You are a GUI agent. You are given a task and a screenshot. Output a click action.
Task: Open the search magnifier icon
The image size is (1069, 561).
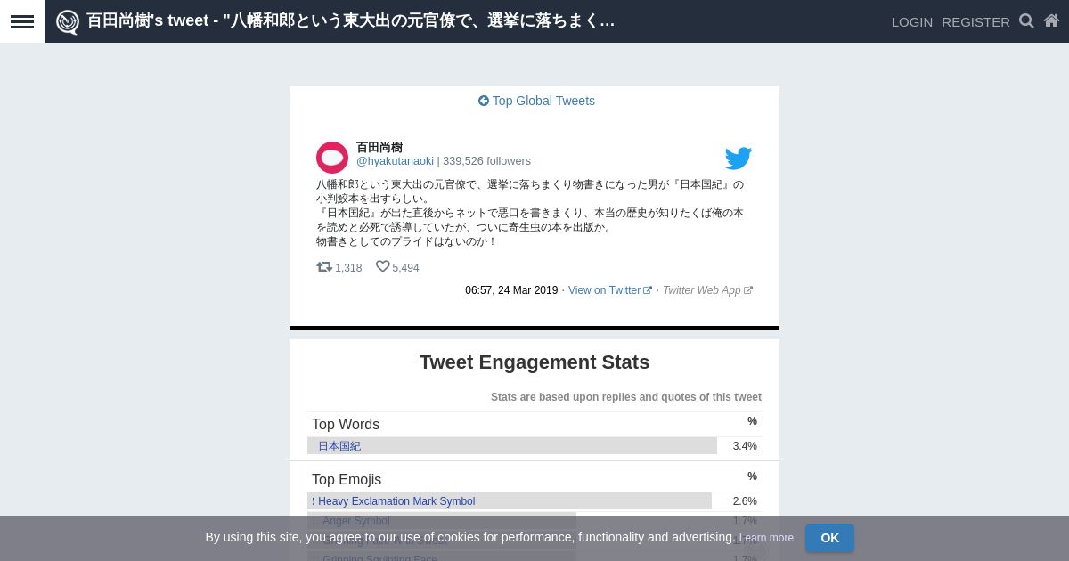pyautogui.click(x=1026, y=20)
